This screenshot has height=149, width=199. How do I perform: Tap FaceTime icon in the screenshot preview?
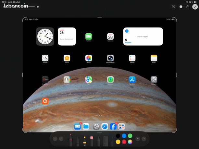coord(89,37)
